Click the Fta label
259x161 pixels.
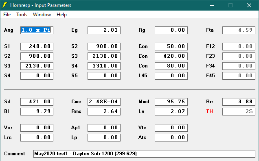(210, 30)
